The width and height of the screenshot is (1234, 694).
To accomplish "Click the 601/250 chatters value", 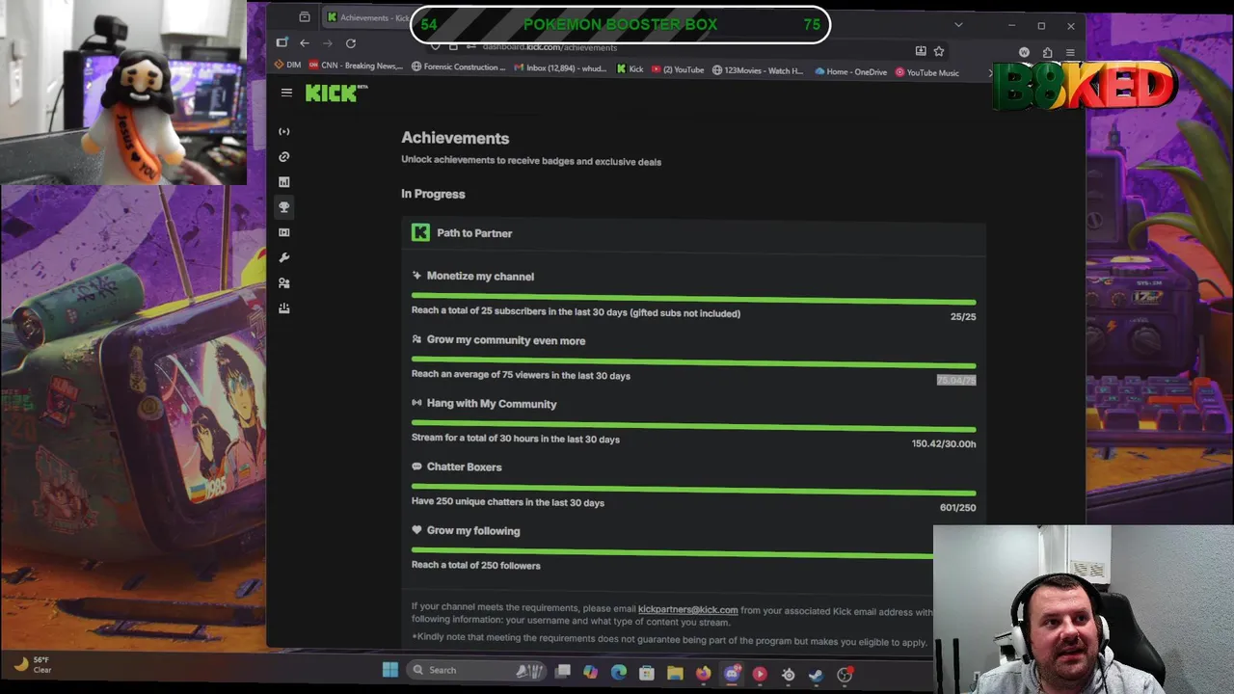I will pos(957,507).
